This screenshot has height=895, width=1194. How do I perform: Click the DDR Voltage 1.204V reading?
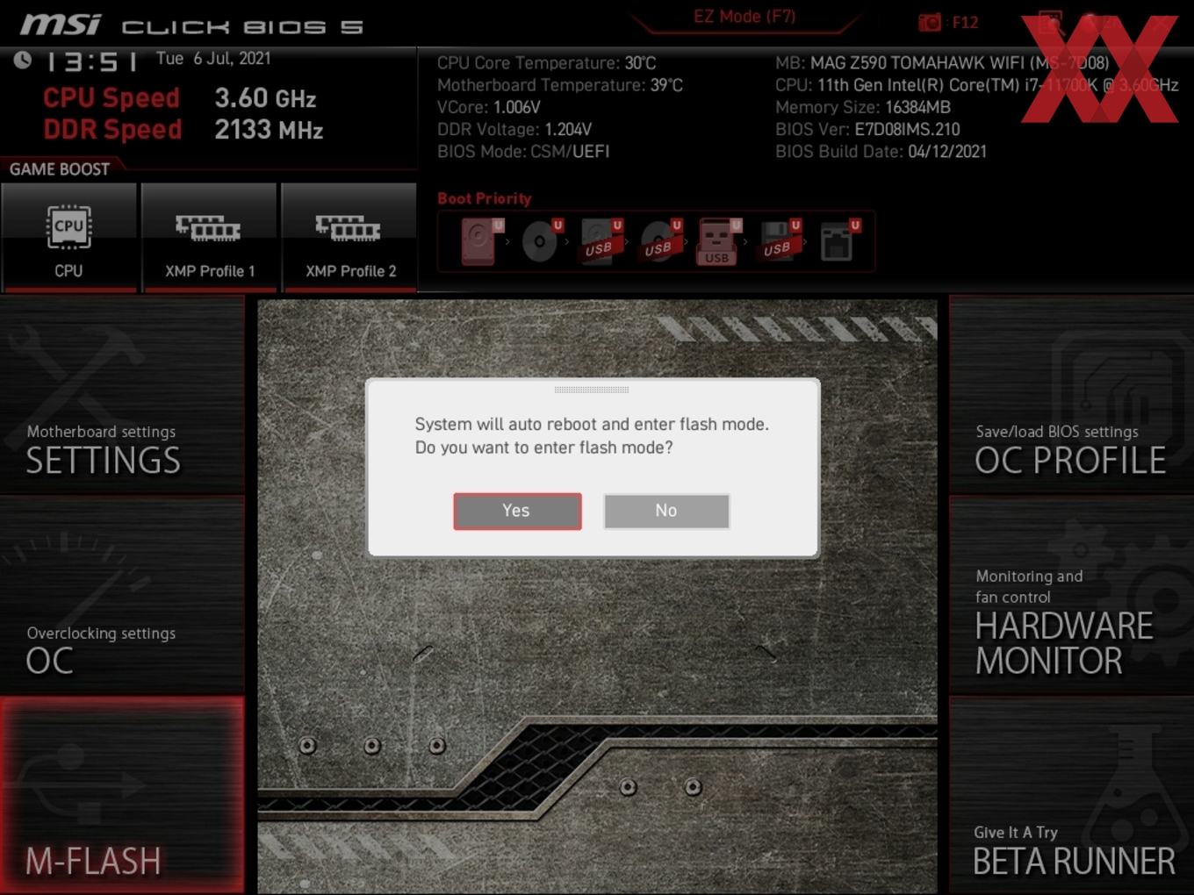(x=514, y=129)
